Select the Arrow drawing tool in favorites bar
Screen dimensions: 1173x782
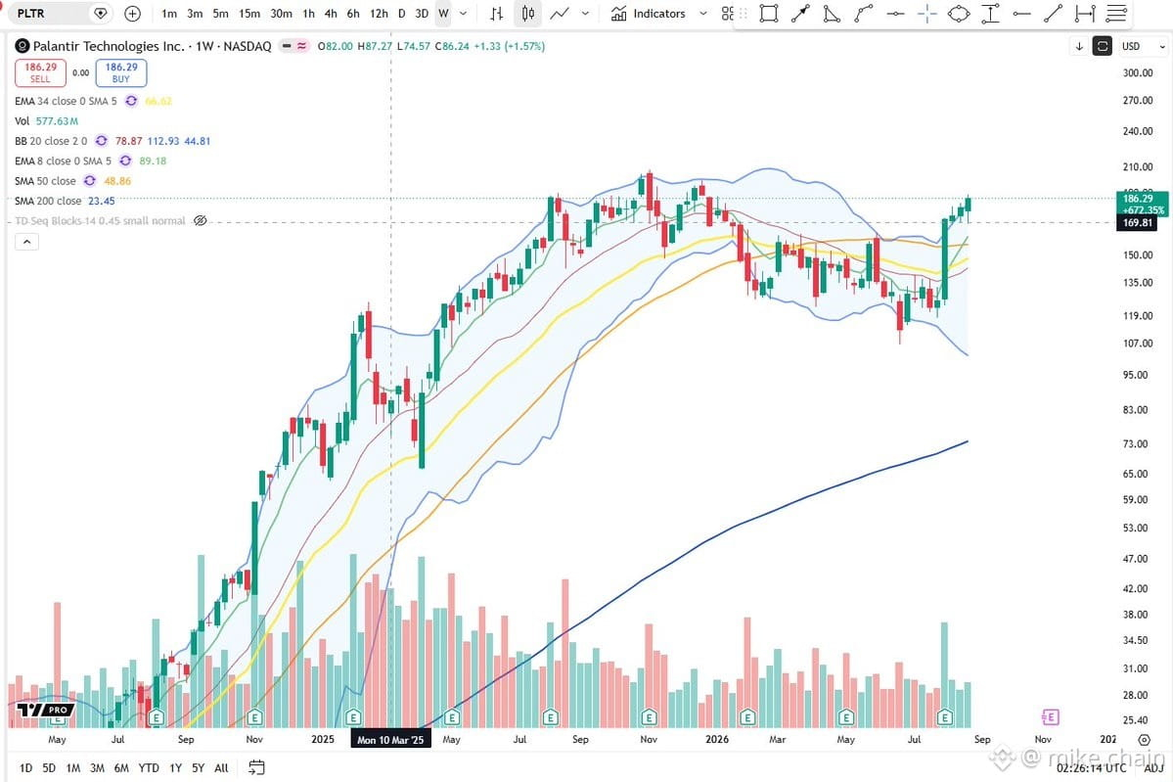pos(800,14)
